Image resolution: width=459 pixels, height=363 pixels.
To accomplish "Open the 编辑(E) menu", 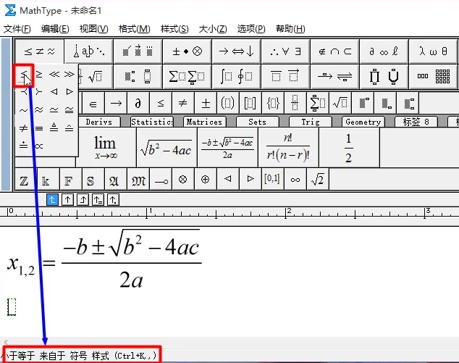I will tap(55, 29).
